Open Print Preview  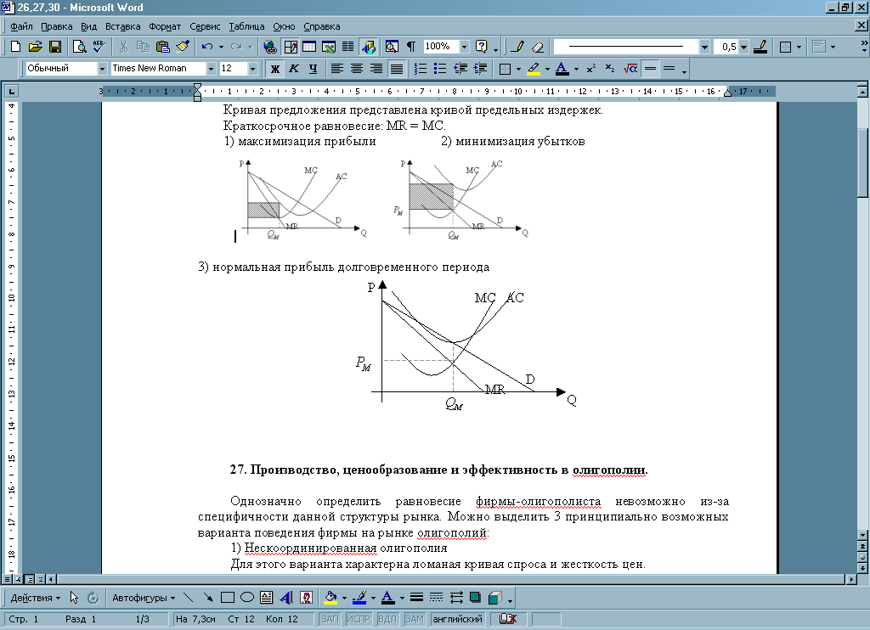79,47
